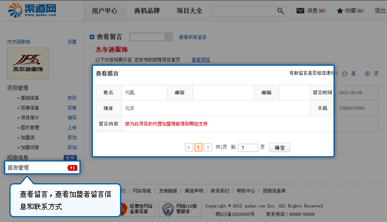Click 加盟问答 sidebar item
This screenshot has width=387, height=222.
click(29, 147)
